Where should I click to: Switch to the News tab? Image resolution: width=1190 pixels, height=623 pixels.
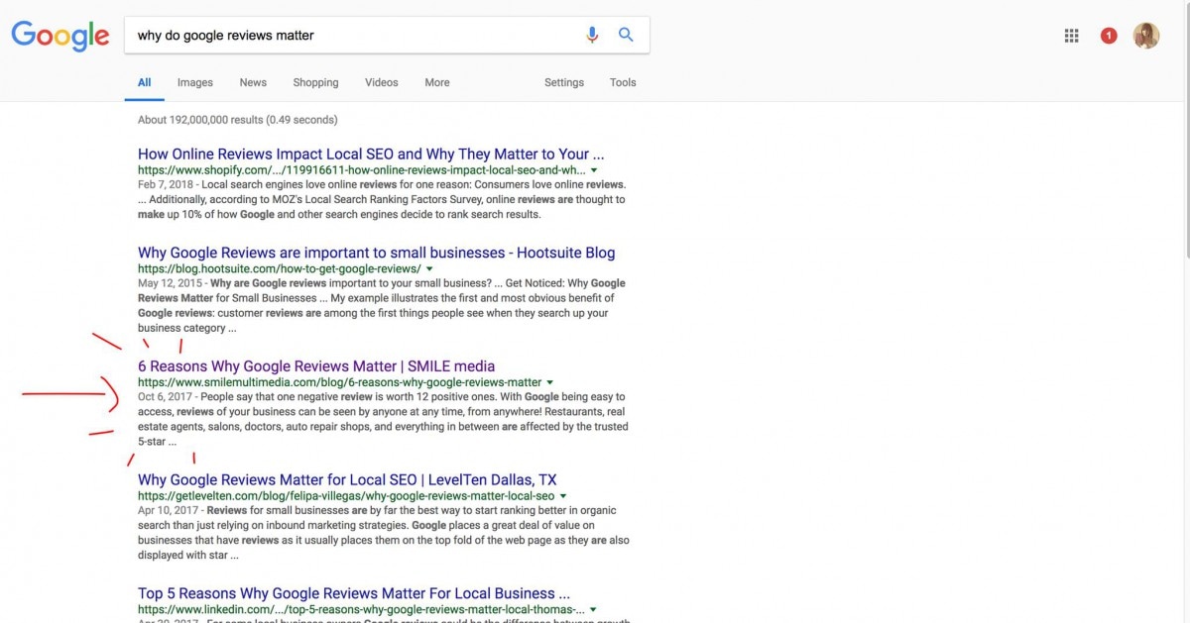coord(253,82)
